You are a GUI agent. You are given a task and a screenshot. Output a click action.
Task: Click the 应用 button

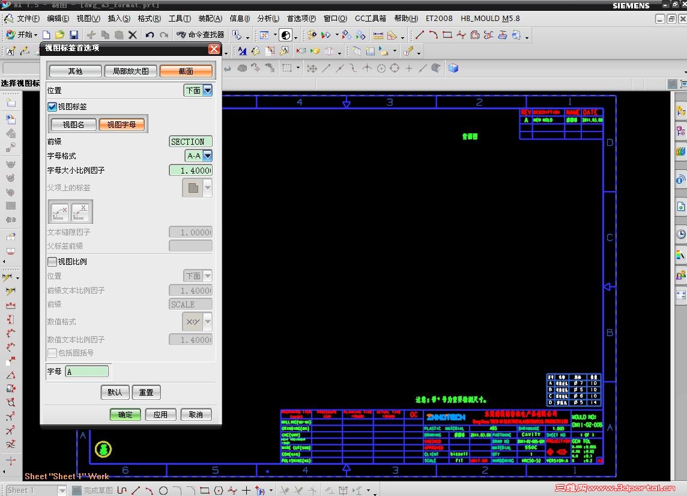pyautogui.click(x=160, y=414)
